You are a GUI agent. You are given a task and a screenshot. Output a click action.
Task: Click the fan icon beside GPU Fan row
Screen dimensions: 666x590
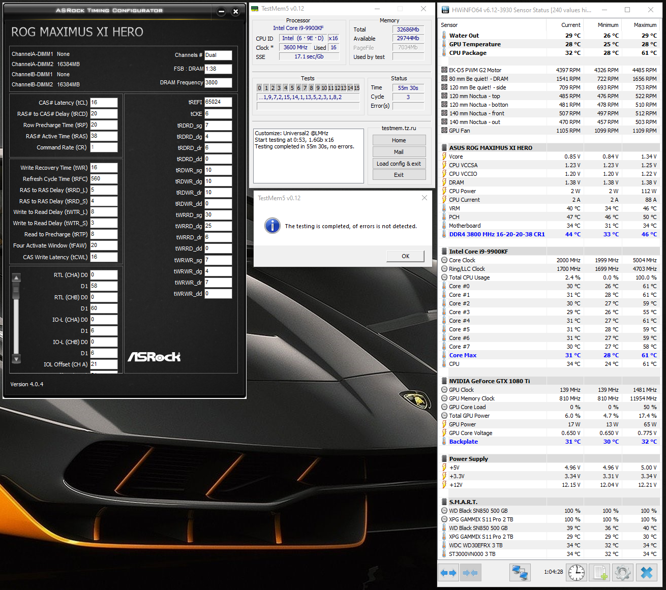click(x=444, y=131)
